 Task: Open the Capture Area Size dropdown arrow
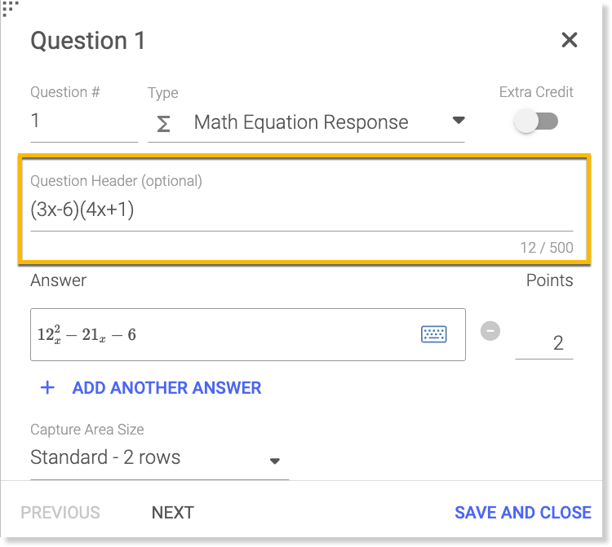[x=275, y=461]
